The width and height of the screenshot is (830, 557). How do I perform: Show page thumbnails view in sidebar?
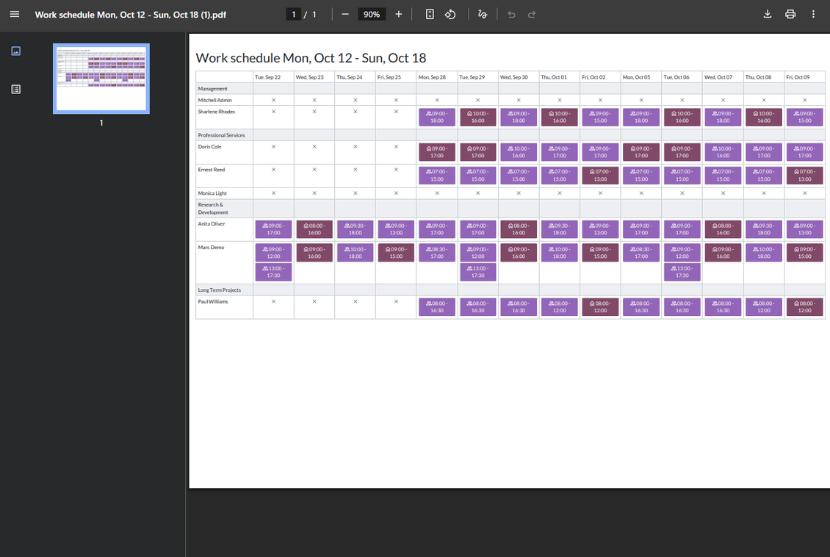tap(16, 51)
